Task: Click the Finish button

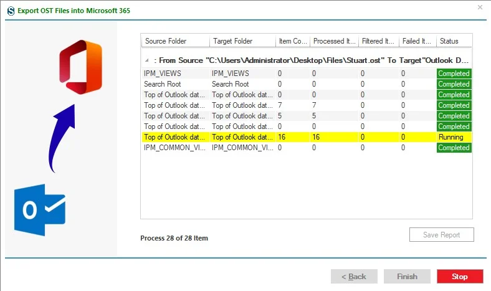Action: [x=407, y=277]
